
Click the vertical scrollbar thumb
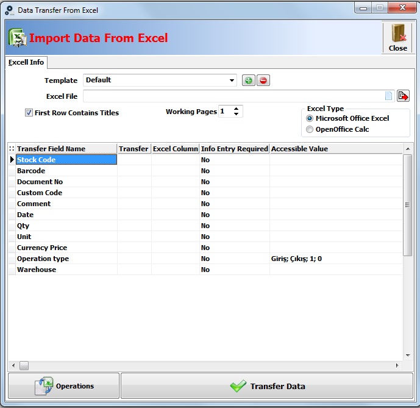click(x=408, y=205)
